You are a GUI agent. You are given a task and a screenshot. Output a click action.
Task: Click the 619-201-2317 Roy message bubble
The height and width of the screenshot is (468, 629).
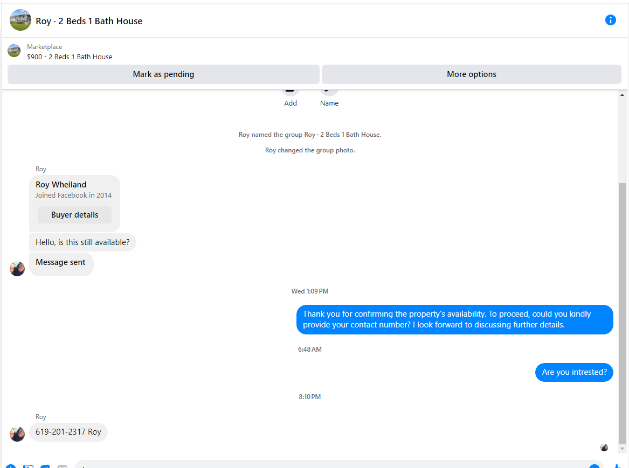68,432
